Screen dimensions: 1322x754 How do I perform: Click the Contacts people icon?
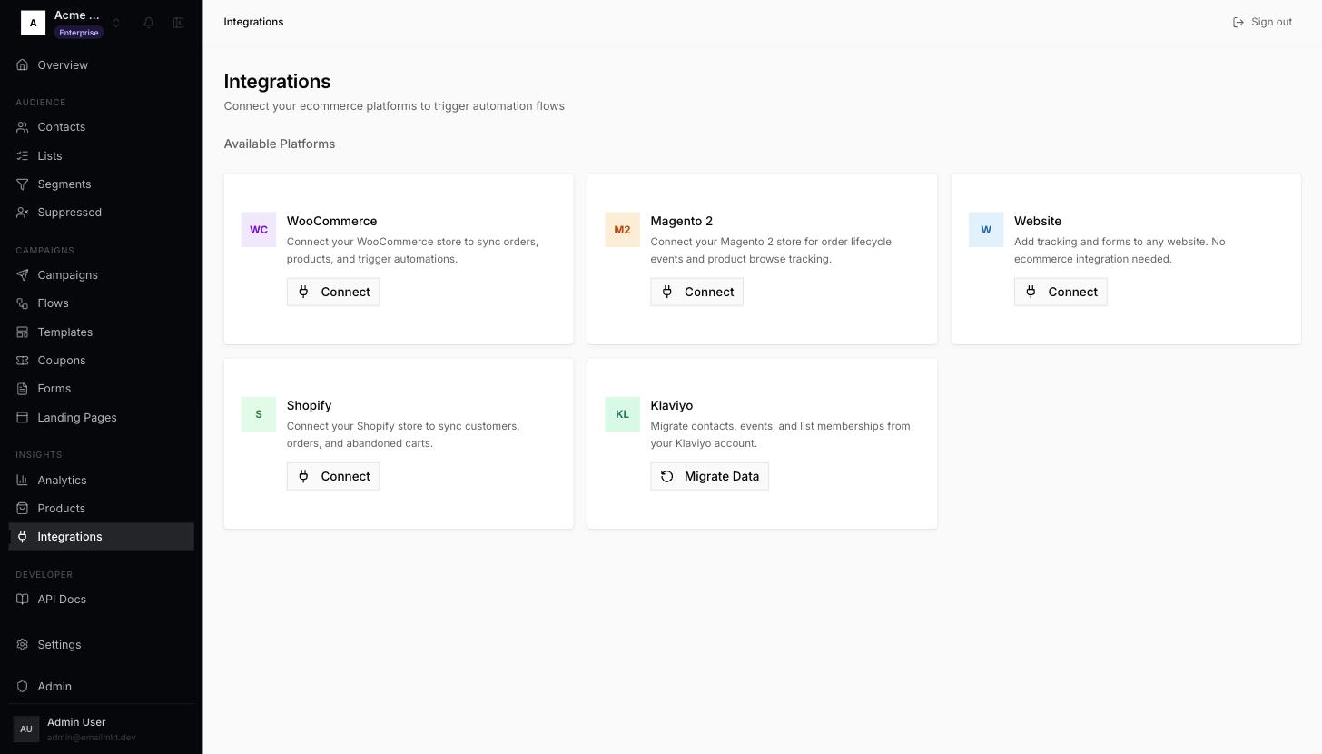point(23,127)
